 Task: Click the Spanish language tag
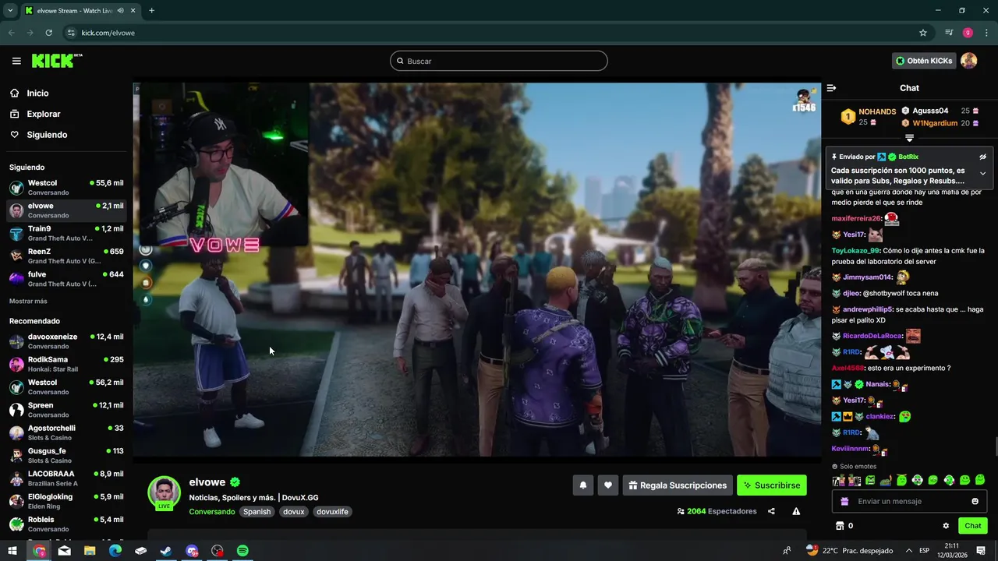point(257,512)
